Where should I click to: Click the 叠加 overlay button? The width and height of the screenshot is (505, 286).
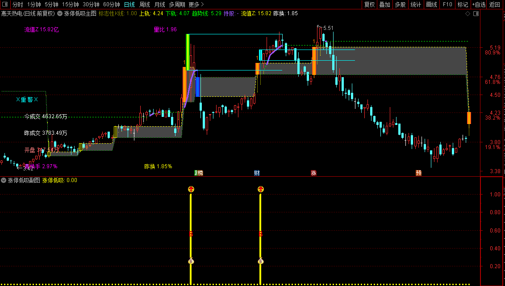385,4
